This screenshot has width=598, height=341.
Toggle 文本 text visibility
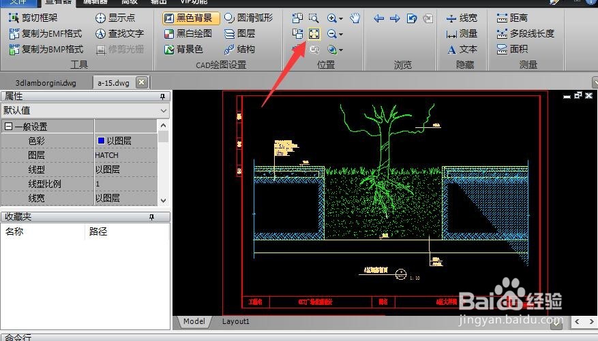(x=462, y=50)
